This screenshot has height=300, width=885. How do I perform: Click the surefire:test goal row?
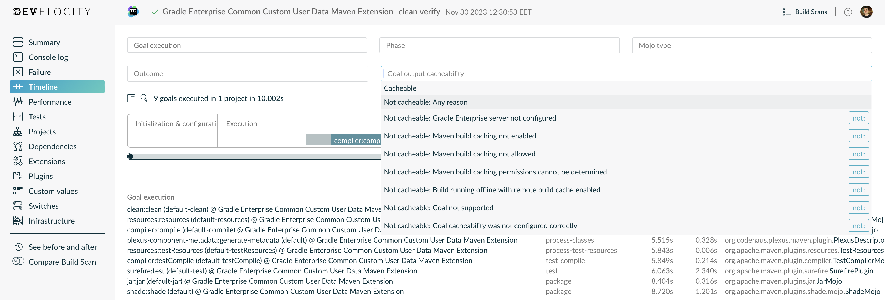coord(272,271)
